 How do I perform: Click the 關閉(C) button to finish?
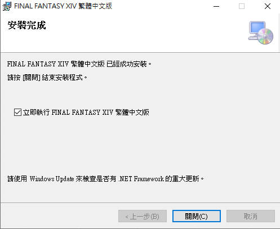197,216
